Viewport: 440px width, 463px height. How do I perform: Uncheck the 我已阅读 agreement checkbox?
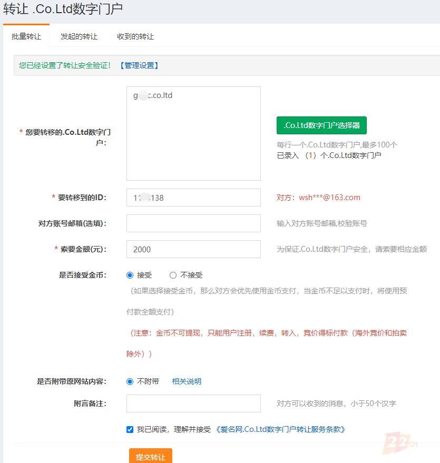point(130,429)
